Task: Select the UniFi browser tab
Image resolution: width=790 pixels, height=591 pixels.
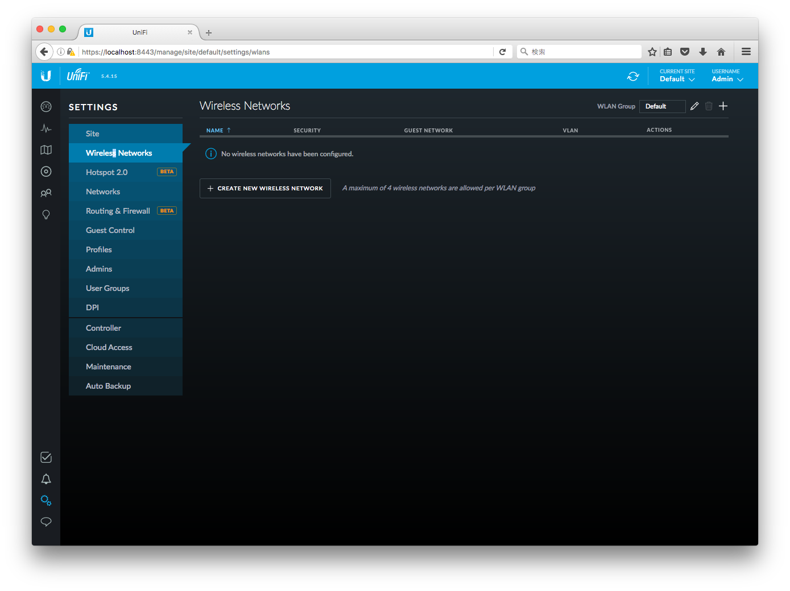Action: (x=139, y=32)
